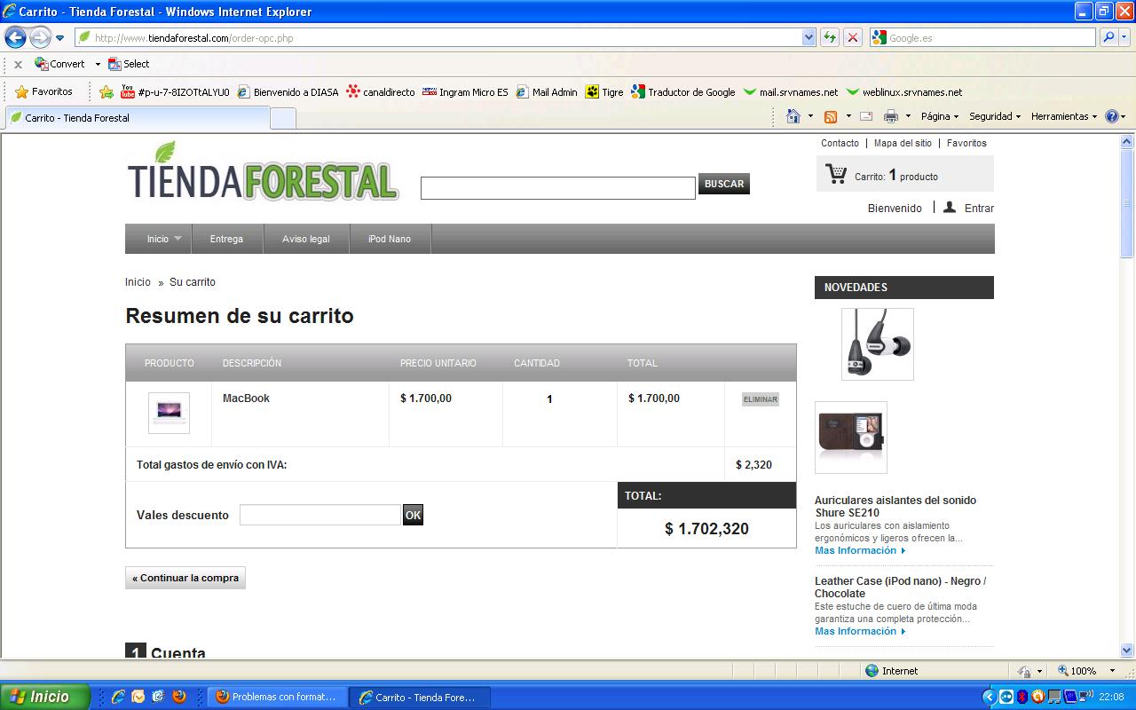Image resolution: width=1136 pixels, height=710 pixels.
Task: Open the Windows Inicio start button
Action: (45, 697)
